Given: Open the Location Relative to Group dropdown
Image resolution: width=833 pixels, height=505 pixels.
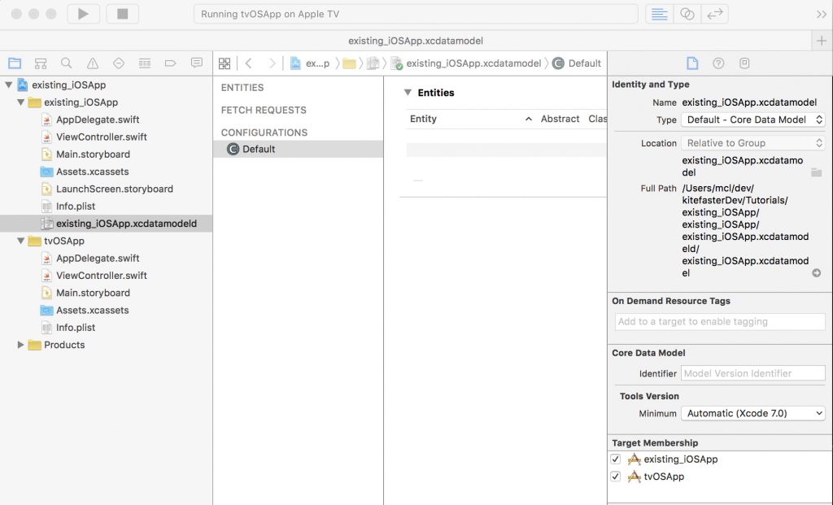Looking at the screenshot, I should click(x=752, y=143).
